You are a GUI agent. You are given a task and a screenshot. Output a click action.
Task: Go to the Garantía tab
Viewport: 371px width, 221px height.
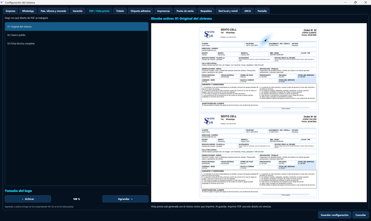[x=78, y=11]
